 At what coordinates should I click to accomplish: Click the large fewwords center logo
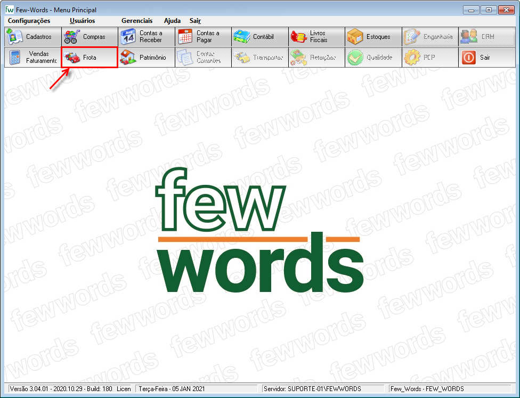pos(259,230)
